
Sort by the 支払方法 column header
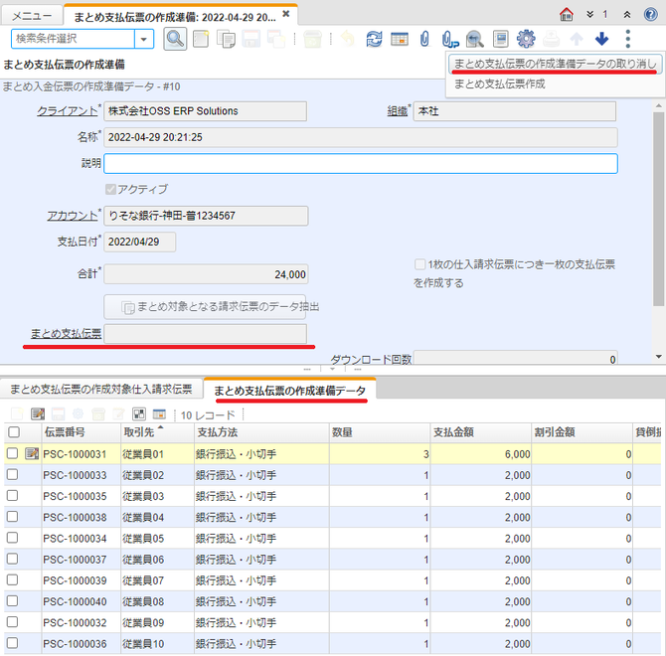[x=261, y=432]
